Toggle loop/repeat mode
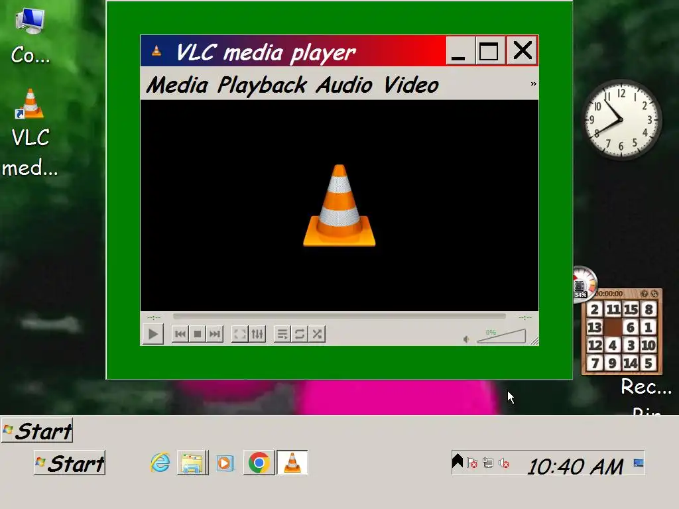The height and width of the screenshot is (509, 679). [299, 334]
